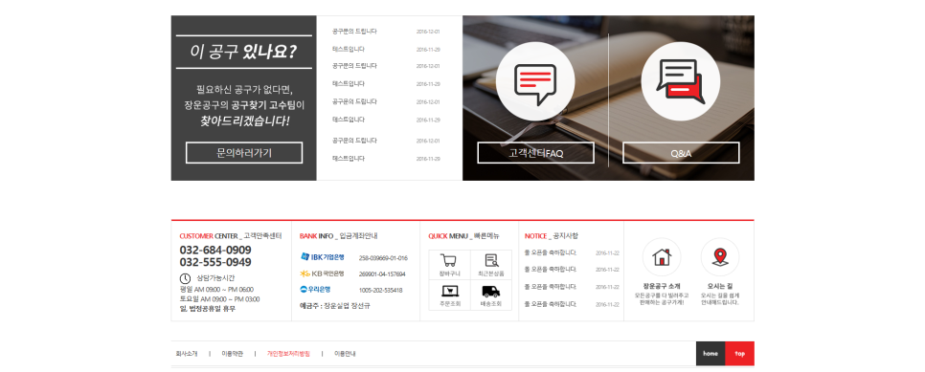925x372 pixels.
Task: Click account number 258-039669-01-016
Action: tap(383, 257)
